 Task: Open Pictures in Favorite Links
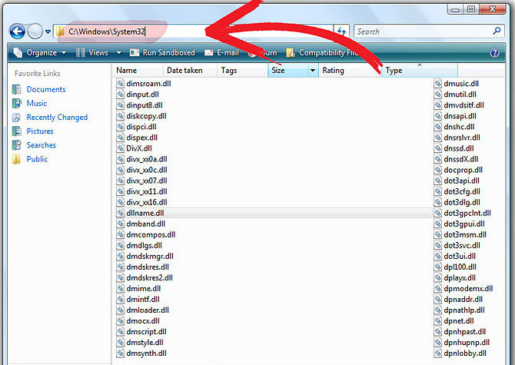[40, 131]
